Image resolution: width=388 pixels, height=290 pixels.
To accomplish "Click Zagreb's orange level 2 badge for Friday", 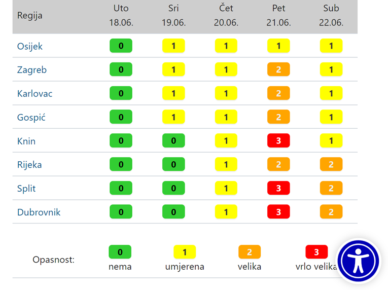I will coord(278,69).
